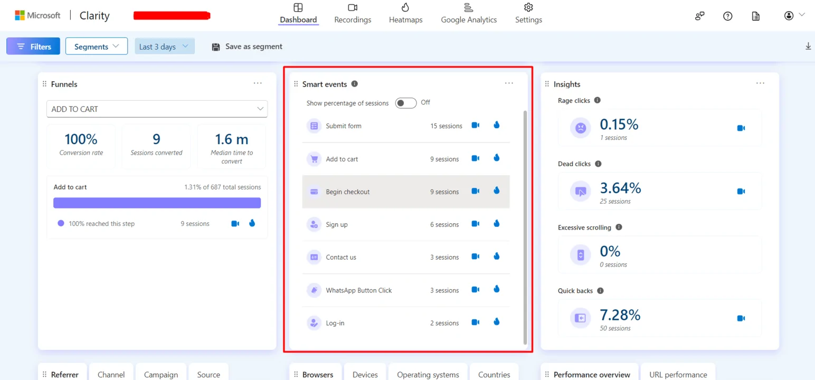
Task: Click info icon next to Smart events
Action: [x=355, y=84]
